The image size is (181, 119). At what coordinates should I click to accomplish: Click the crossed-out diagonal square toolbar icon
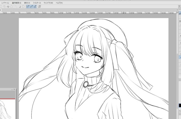(16, 7)
